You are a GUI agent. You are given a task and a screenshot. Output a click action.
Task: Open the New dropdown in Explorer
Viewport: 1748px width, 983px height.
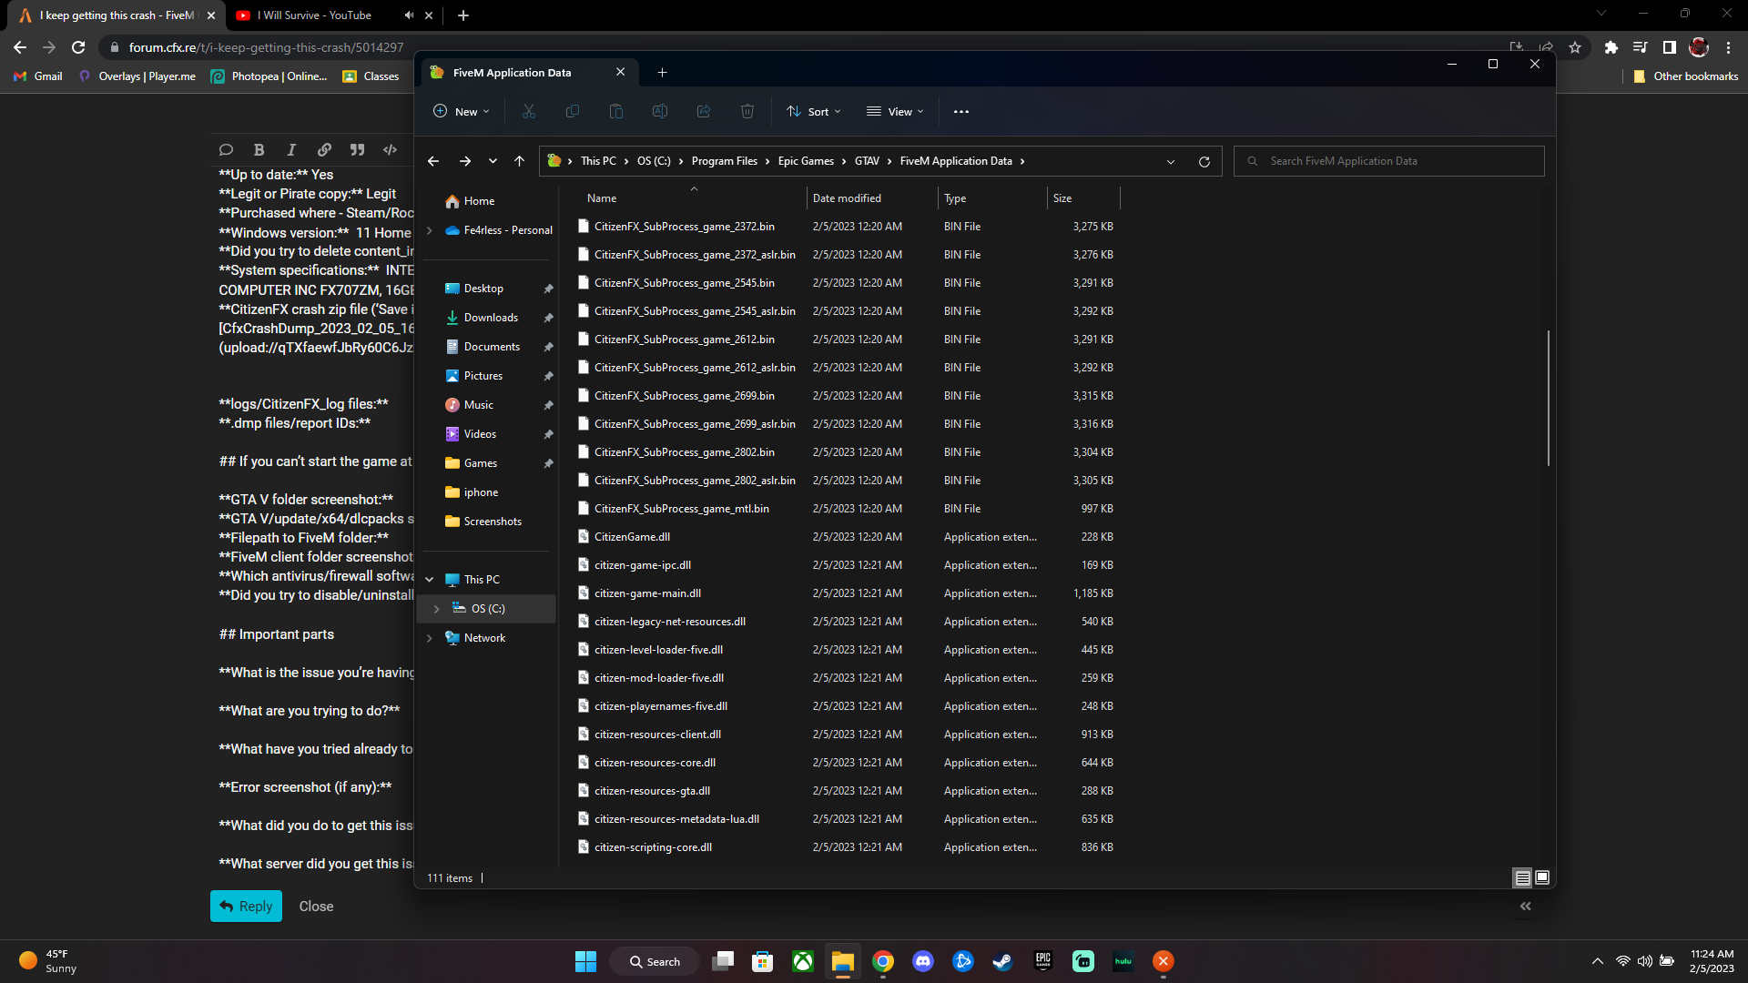462,111
